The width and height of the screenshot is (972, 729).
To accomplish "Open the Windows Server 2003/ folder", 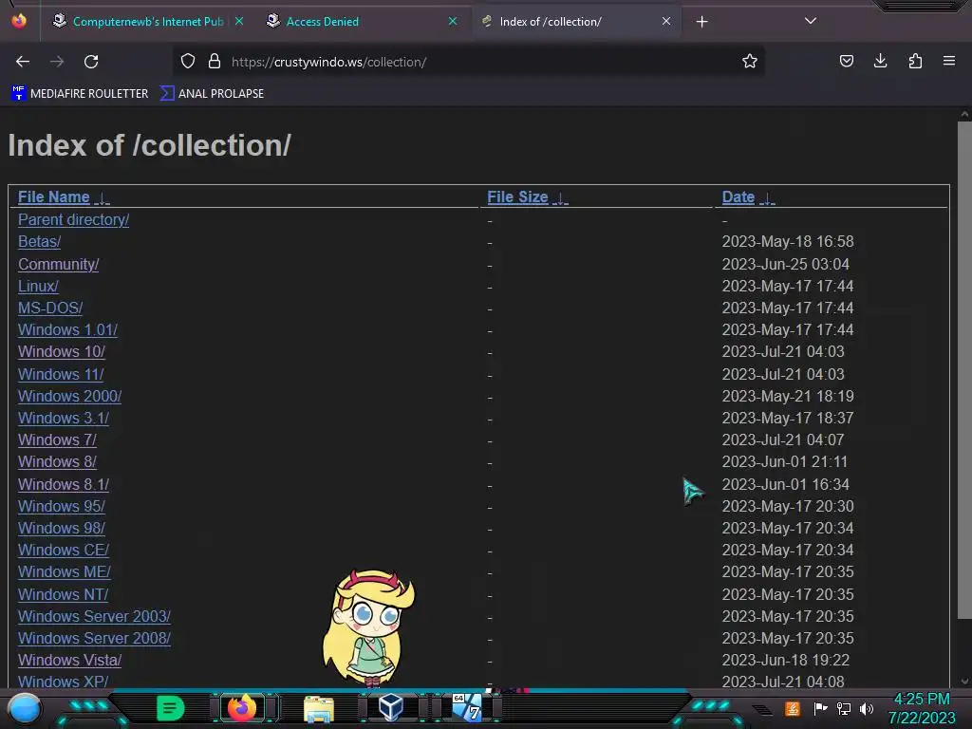I will [x=94, y=617].
